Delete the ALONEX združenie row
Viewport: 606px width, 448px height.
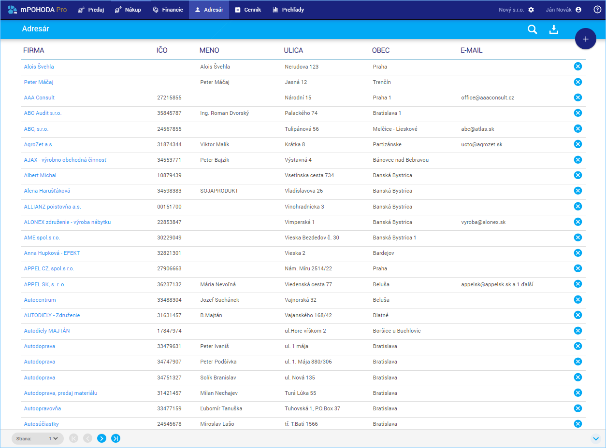(x=577, y=222)
